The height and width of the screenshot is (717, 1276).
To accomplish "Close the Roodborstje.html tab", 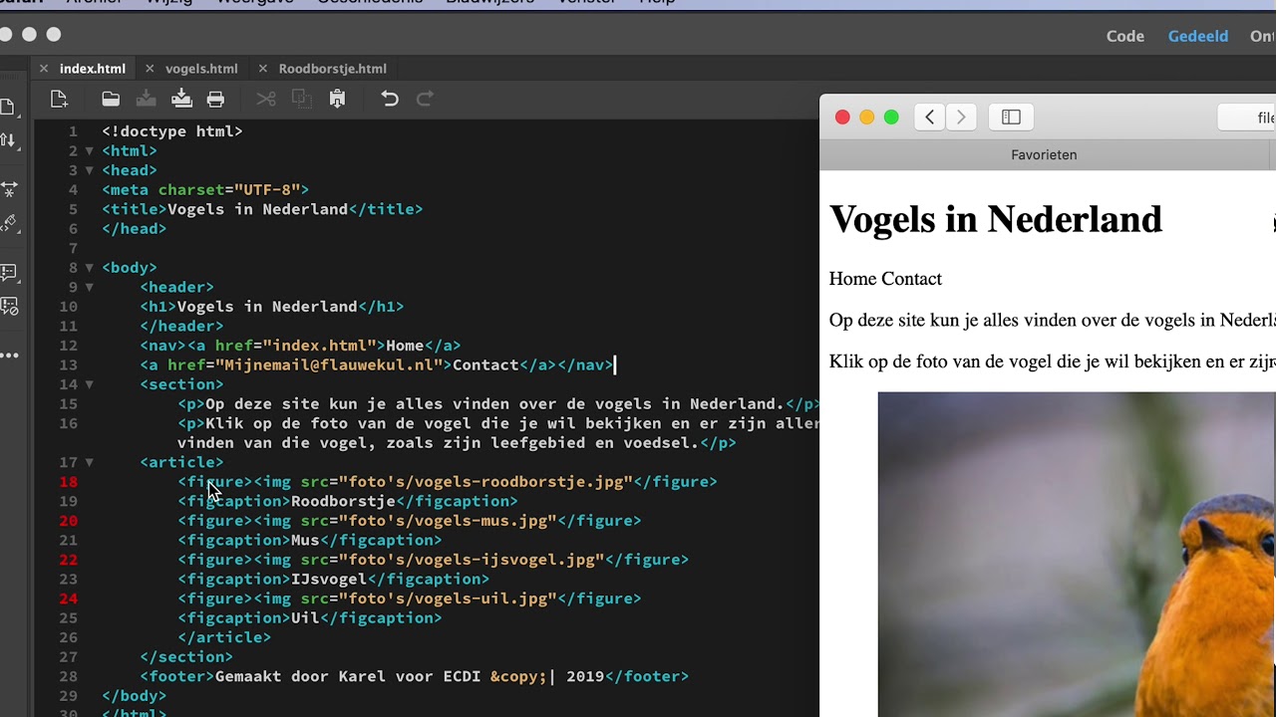I will [x=263, y=69].
